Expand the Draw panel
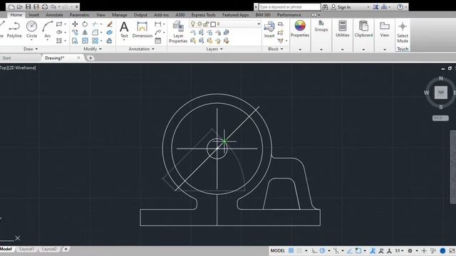Screen dimensions: 456x256 point(31,49)
